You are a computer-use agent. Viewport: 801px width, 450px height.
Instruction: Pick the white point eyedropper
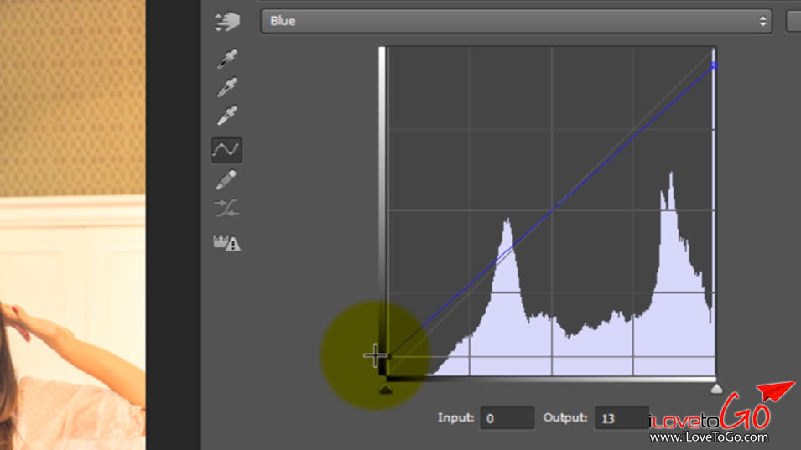(226, 116)
